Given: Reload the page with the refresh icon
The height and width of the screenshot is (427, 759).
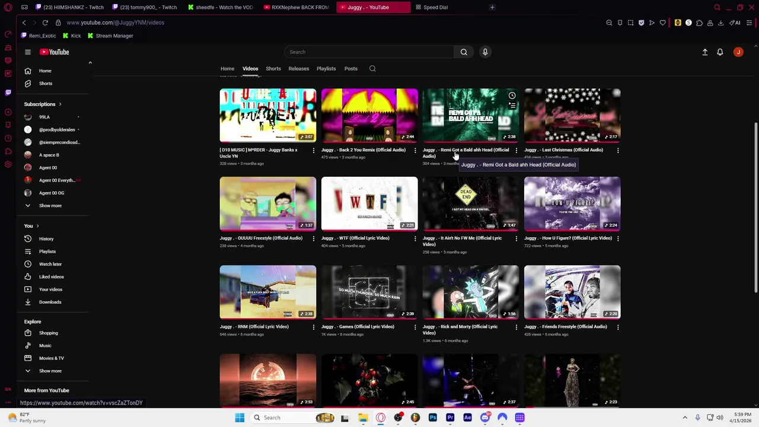Looking at the screenshot, I should [x=45, y=23].
